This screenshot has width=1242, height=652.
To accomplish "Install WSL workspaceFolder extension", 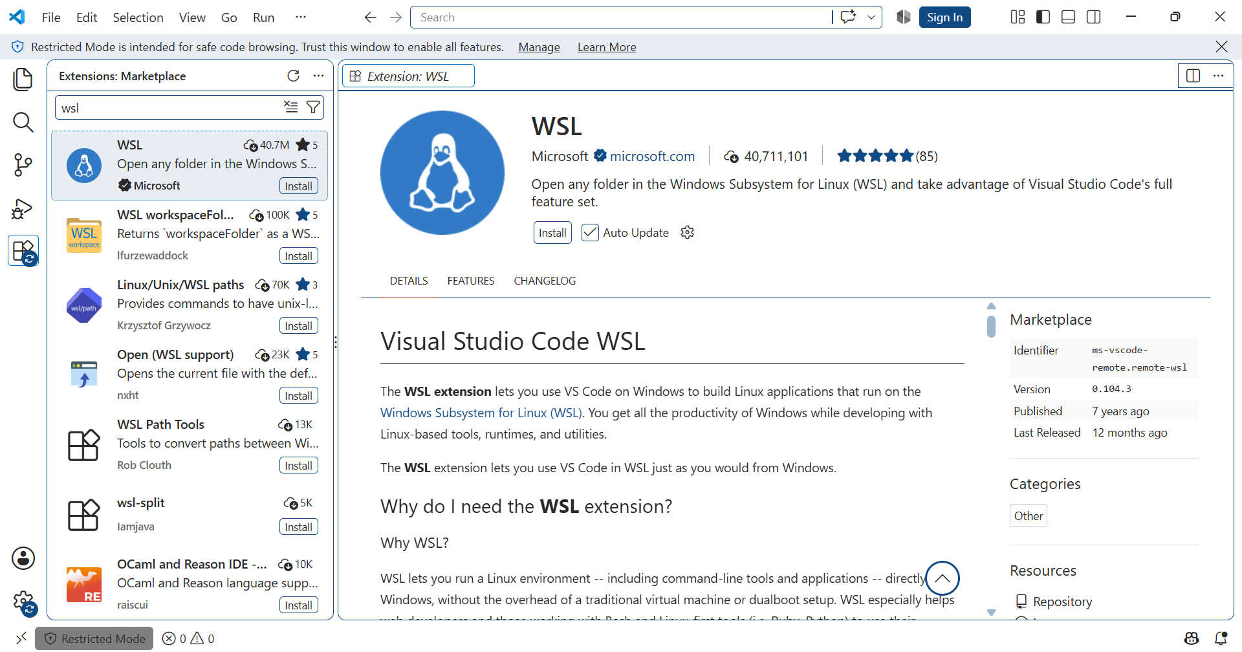I will [x=299, y=256].
